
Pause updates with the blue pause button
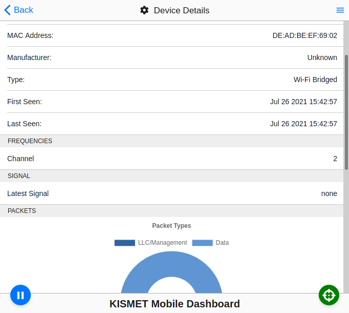(x=21, y=295)
